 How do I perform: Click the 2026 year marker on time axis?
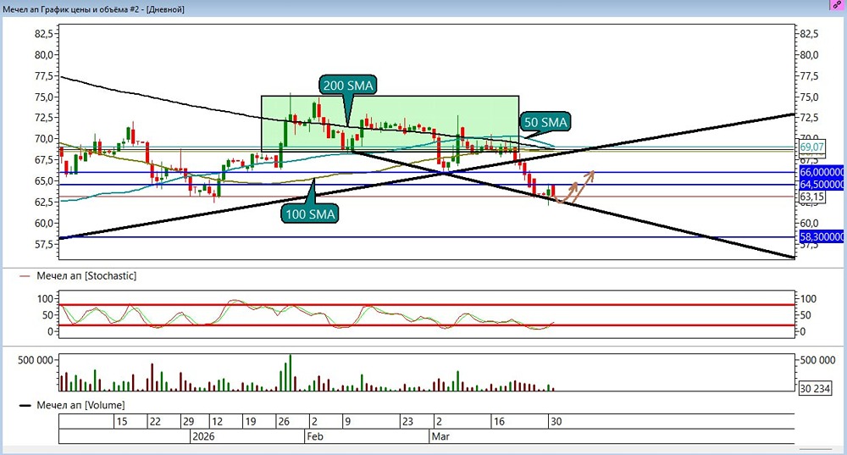[x=203, y=436]
